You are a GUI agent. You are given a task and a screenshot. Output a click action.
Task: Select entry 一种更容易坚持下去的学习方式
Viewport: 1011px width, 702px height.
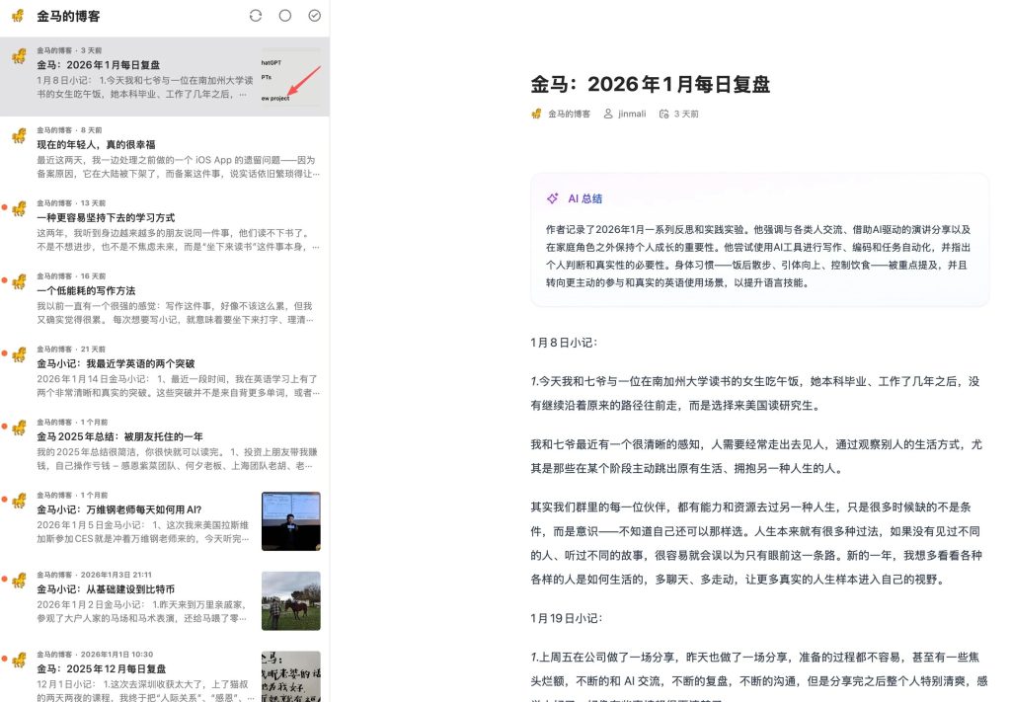pyautogui.click(x=106, y=217)
